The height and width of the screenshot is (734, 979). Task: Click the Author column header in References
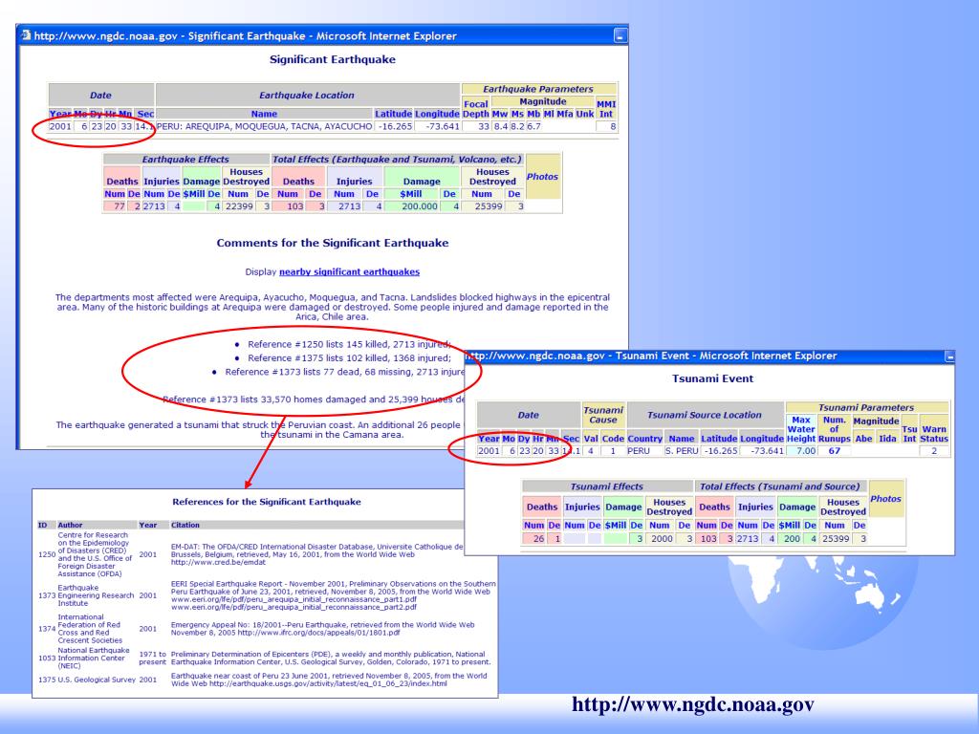click(70, 525)
